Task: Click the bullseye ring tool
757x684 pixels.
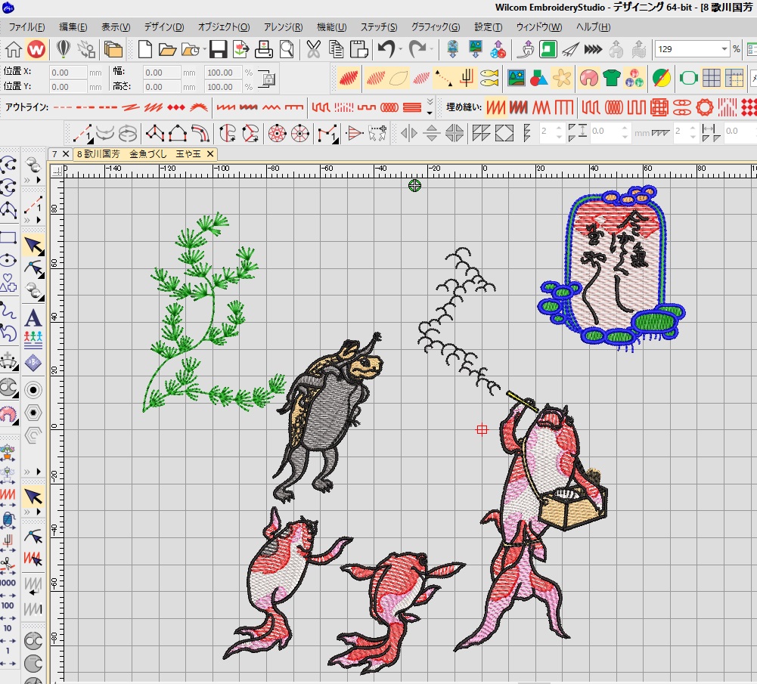Action: click(x=33, y=390)
